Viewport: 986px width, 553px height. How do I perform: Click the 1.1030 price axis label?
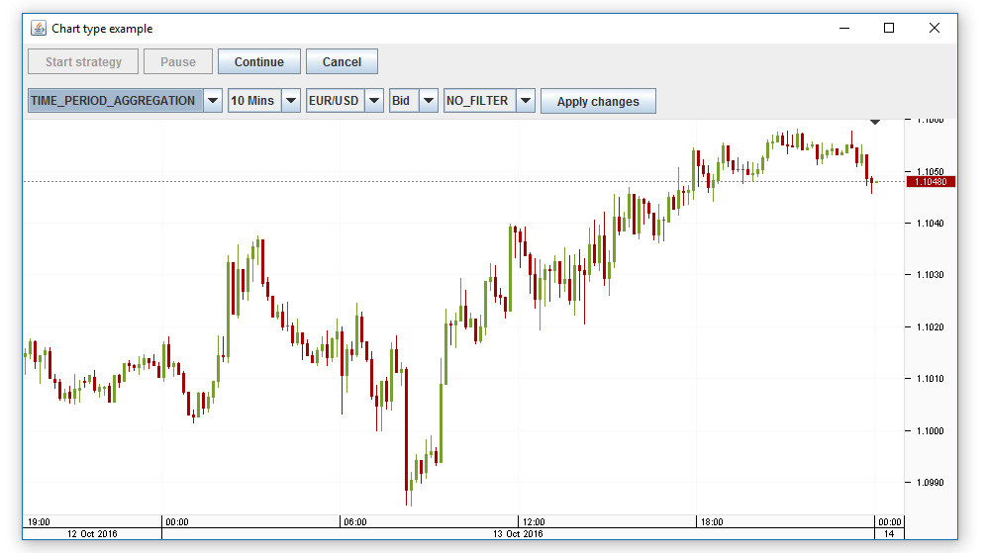coord(930,275)
